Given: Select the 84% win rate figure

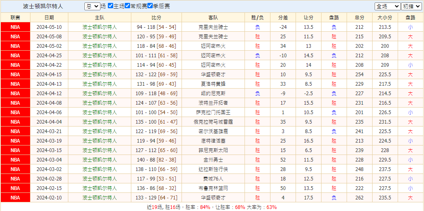Looking at the screenshot, I should click(x=205, y=207).
